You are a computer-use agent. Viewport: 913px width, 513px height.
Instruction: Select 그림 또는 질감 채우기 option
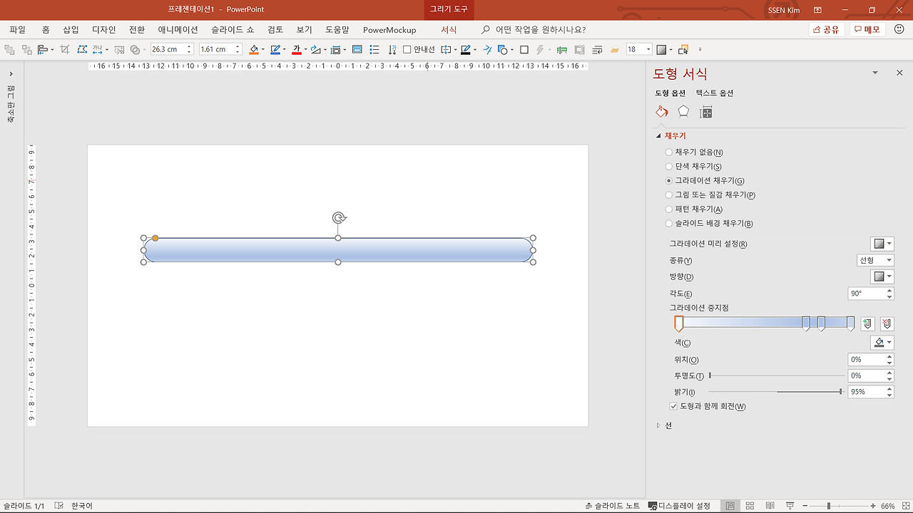pyautogui.click(x=710, y=195)
